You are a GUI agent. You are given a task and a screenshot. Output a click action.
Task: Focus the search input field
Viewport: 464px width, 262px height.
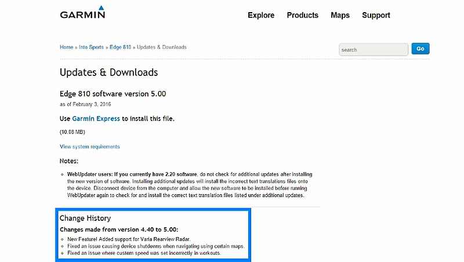(374, 50)
